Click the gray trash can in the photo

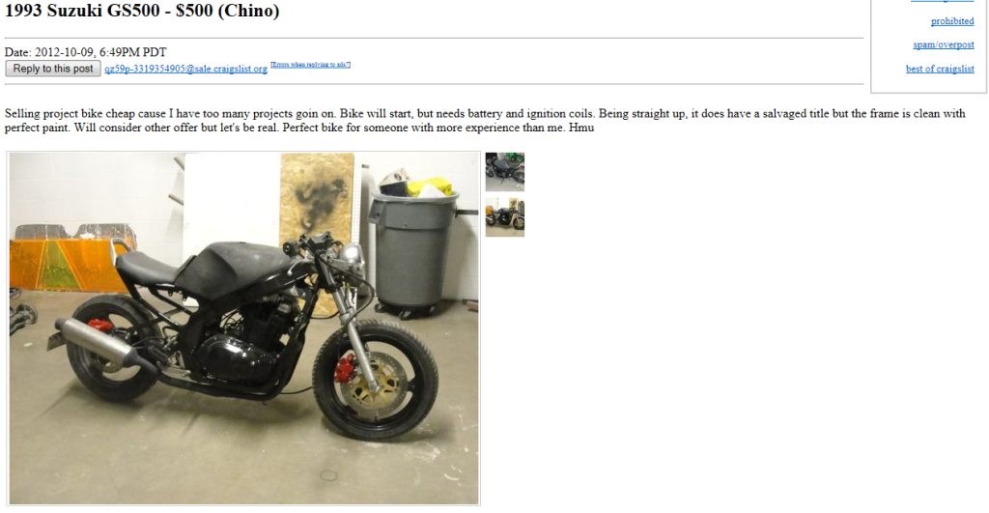pos(414,250)
